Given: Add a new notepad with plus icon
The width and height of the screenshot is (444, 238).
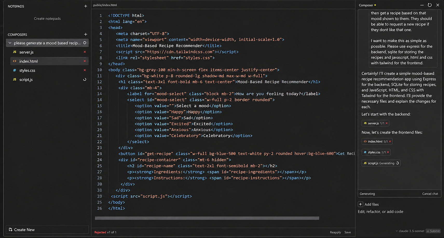Looking at the screenshot, I should (86, 6).
